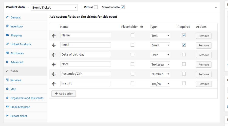Open the Organizers and assistants tab
The image size is (228, 126).
tap(27, 98)
